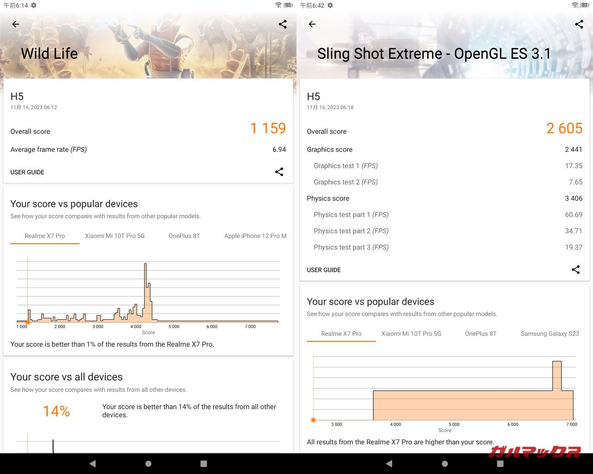Image resolution: width=593 pixels, height=474 pixels.
Task: Go back from the Sling Shot Extreme screen
Action: point(312,24)
